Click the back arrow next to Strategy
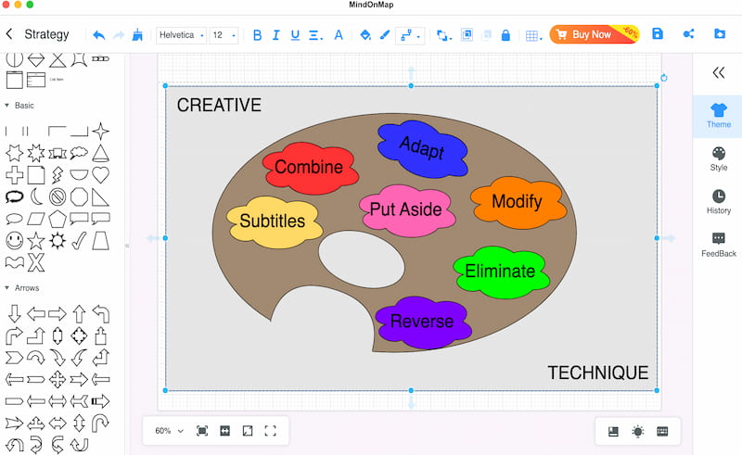742x455 pixels. pyautogui.click(x=9, y=34)
